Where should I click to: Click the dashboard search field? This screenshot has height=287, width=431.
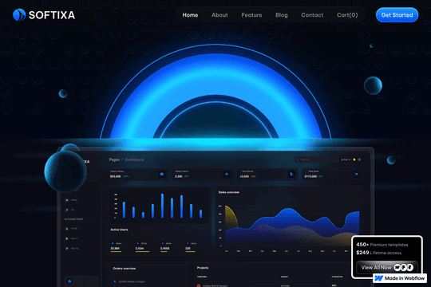(x=317, y=159)
